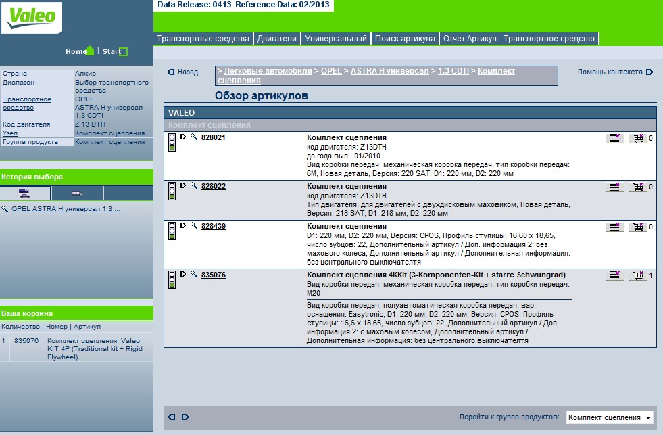This screenshot has width=663, height=435.
Task: Expand article 828021 with triangle arrow
Action: click(183, 137)
